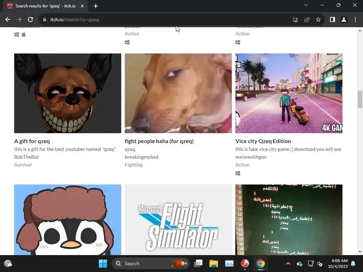This screenshot has width=363, height=272.
Task: Click the install app icon in address bar
Action: click(295, 20)
